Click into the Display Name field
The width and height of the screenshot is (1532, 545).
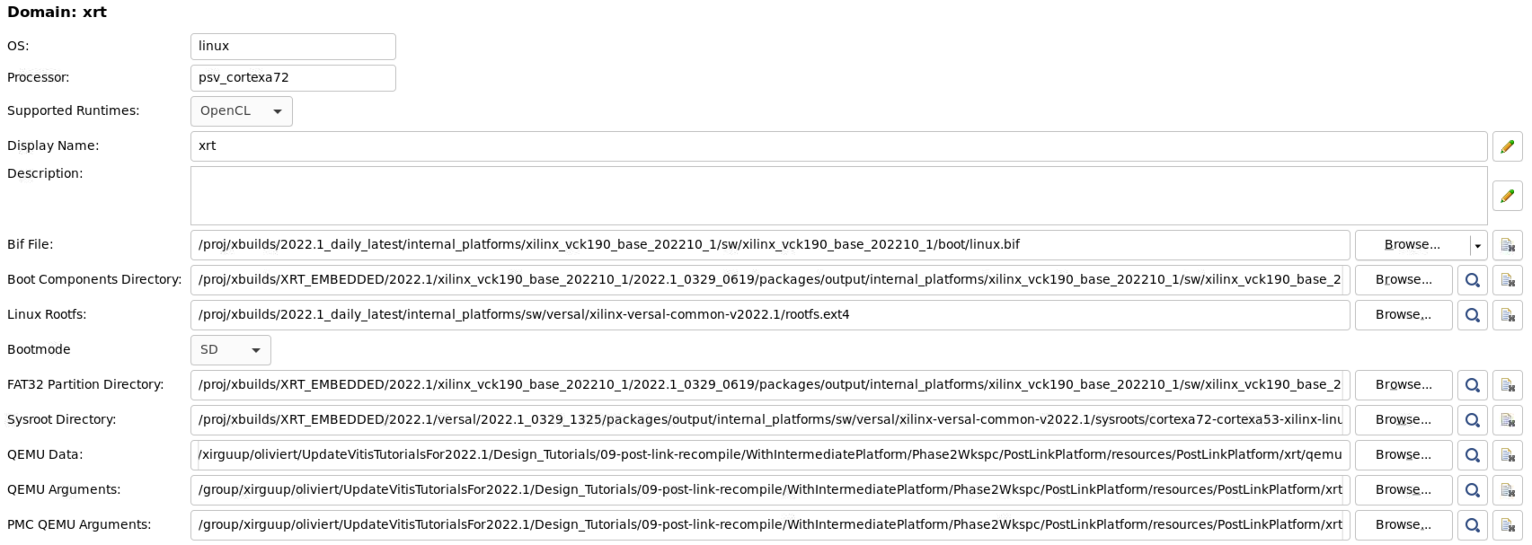tap(837, 146)
